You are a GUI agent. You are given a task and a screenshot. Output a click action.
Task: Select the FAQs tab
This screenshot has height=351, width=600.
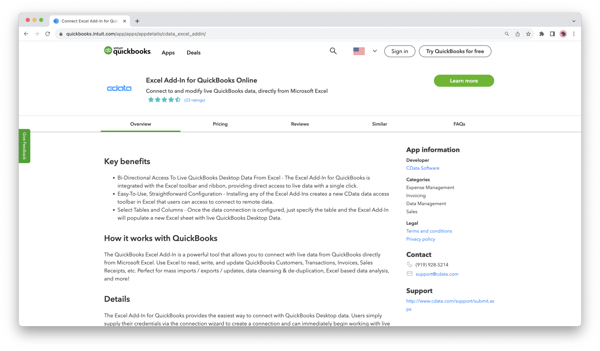pos(459,124)
